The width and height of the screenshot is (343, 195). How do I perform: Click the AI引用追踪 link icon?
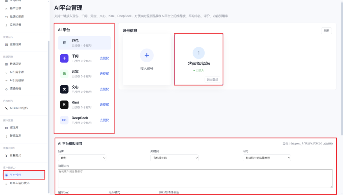6,81
